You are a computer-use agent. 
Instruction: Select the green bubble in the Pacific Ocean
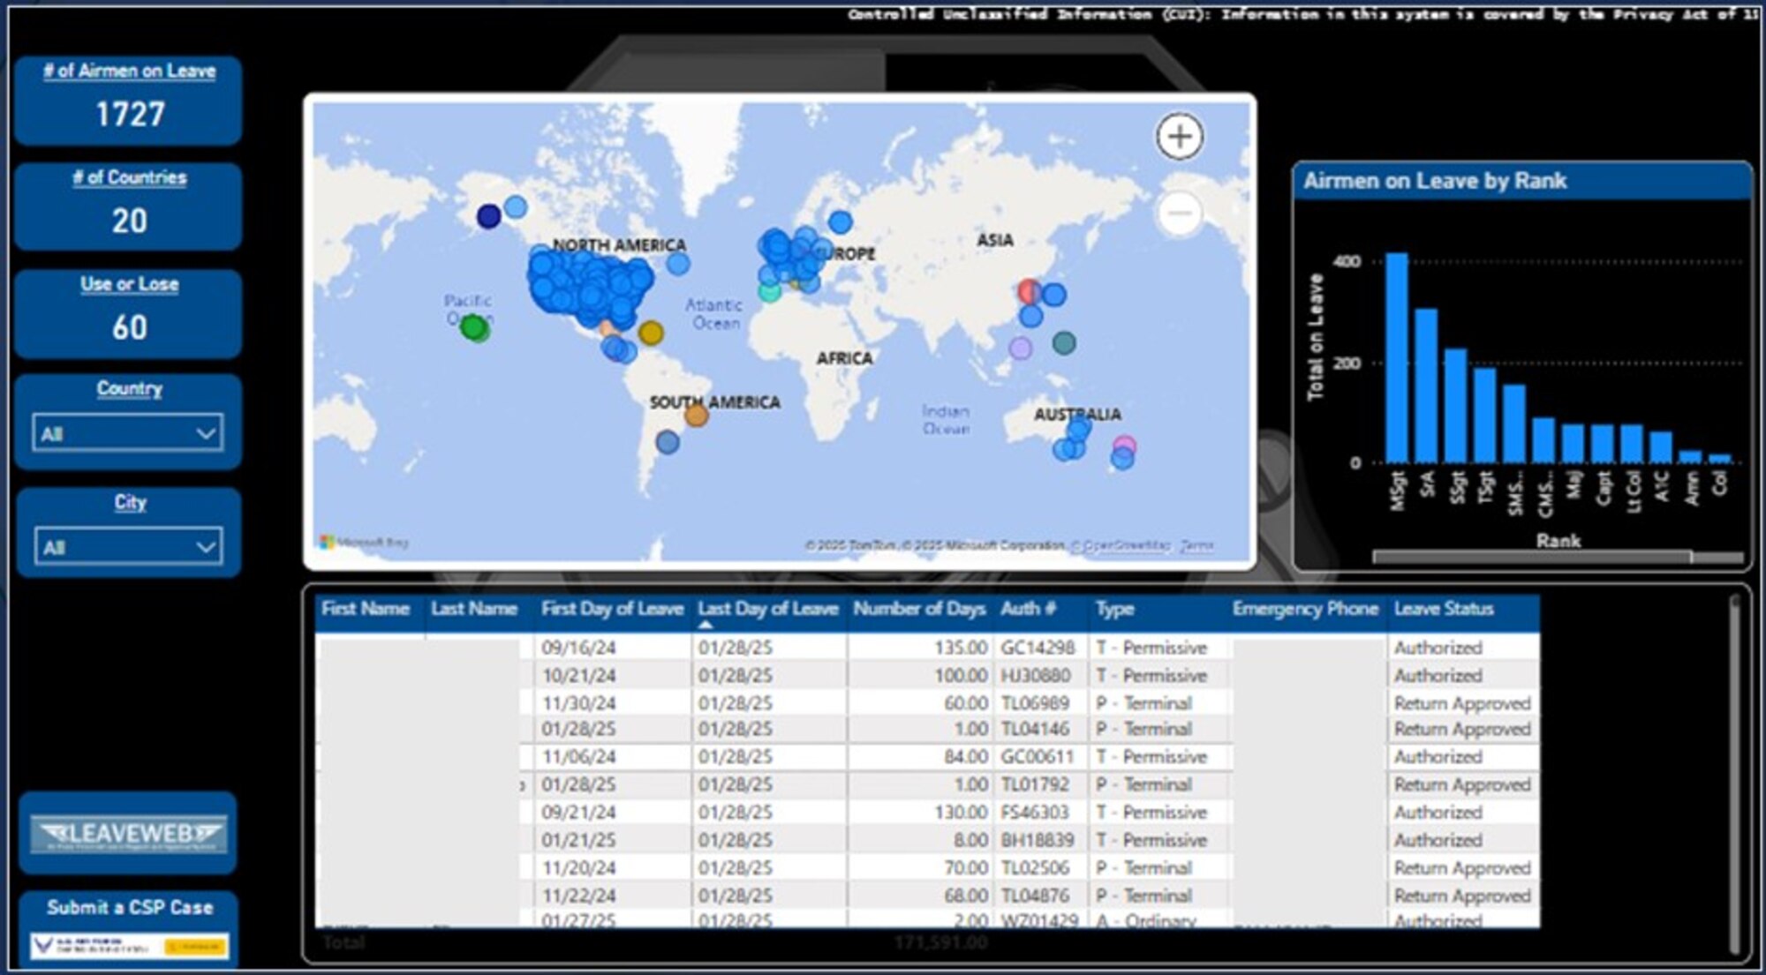(474, 328)
